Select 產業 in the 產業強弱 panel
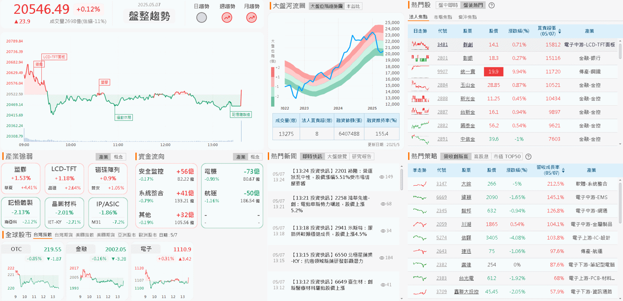Viewport: 623px width, 301px height. point(103,157)
